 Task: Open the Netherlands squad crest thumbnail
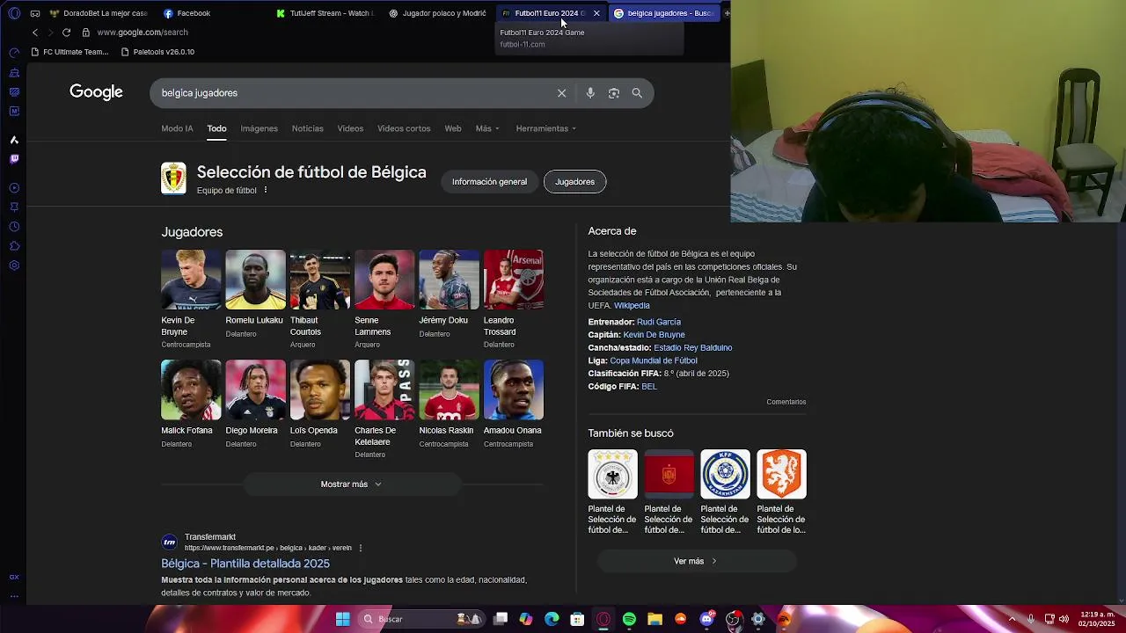click(781, 474)
